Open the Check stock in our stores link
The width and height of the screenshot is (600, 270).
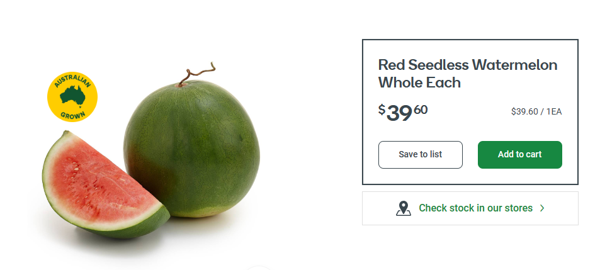(475, 208)
